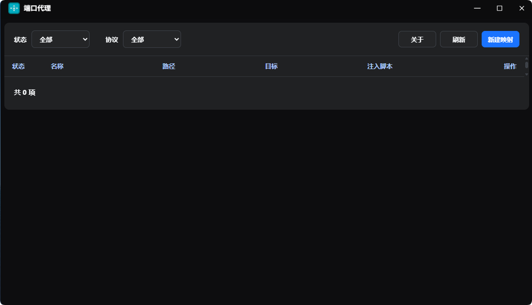The image size is (532, 305).
Task: Click the table scrollbar thumb
Action: coord(527,65)
